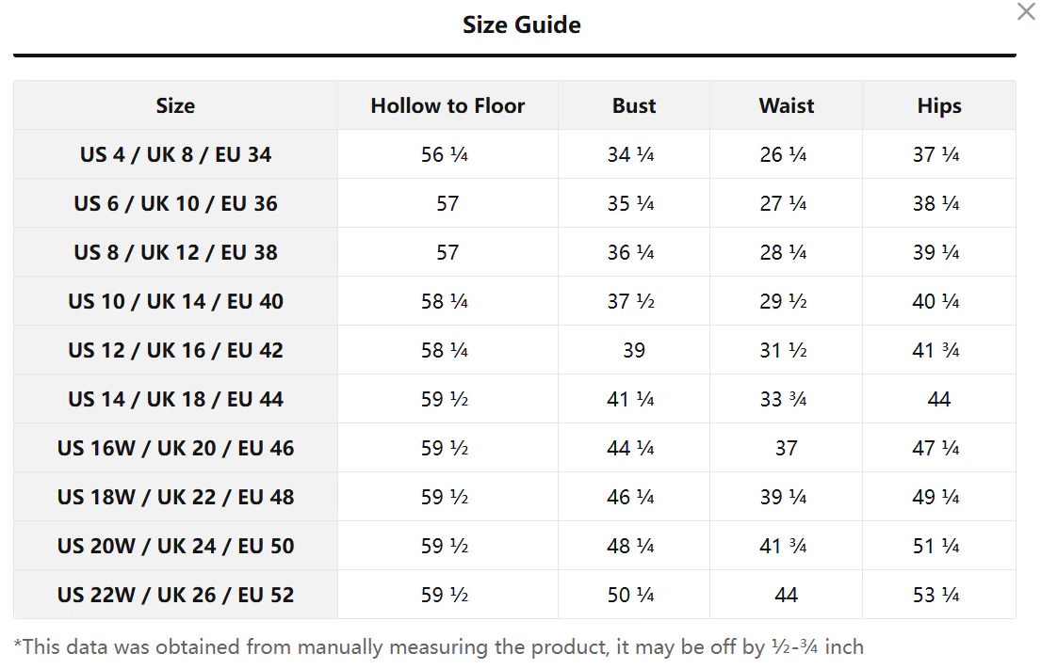Image resolution: width=1041 pixels, height=669 pixels.
Task: Click size US 22W / UK 26 / EU 52
Action: pyautogui.click(x=175, y=596)
